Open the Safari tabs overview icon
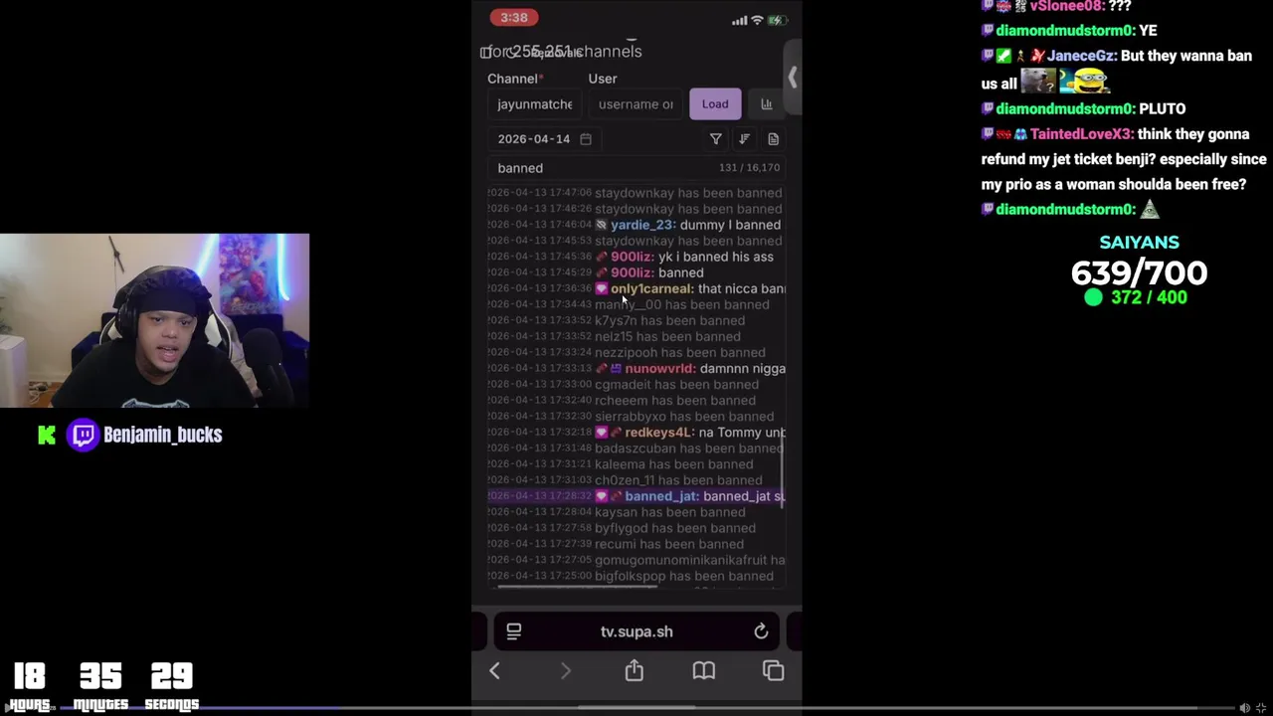The height and width of the screenshot is (716, 1273). click(x=773, y=671)
